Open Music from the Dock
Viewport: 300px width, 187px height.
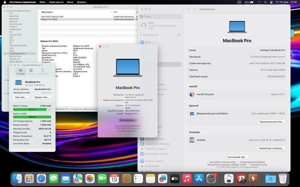click(x=187, y=179)
